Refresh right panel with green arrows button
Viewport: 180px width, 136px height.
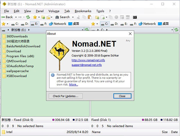[x=176, y=30]
